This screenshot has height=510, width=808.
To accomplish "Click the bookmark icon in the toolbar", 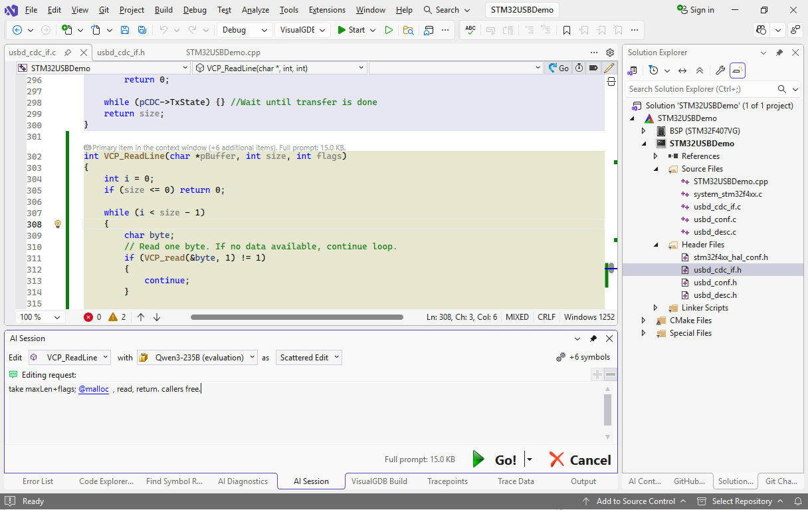I will [566, 30].
